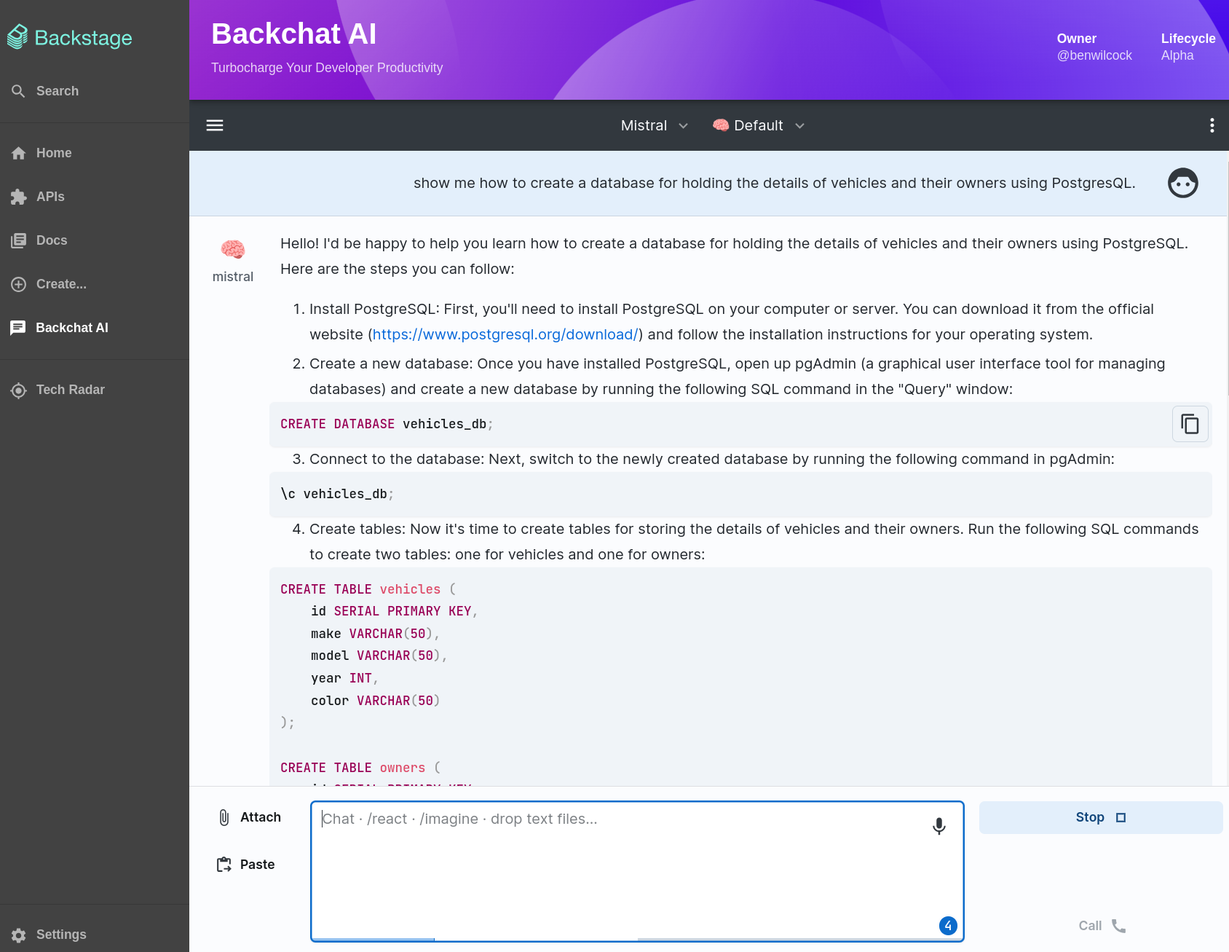
Task: Open the Backstage hamburger menu
Action: click(x=214, y=125)
